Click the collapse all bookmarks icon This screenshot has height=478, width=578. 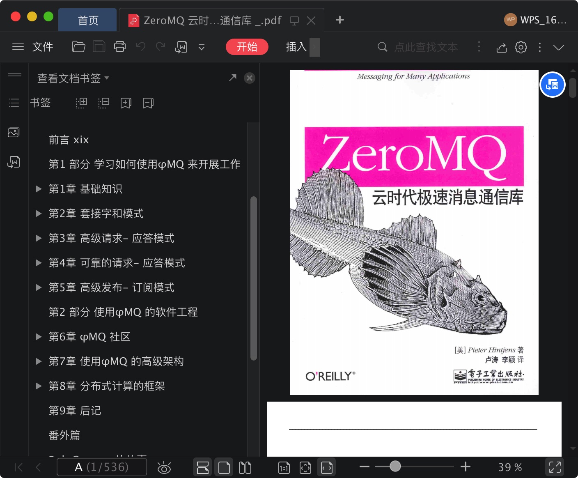pos(104,103)
